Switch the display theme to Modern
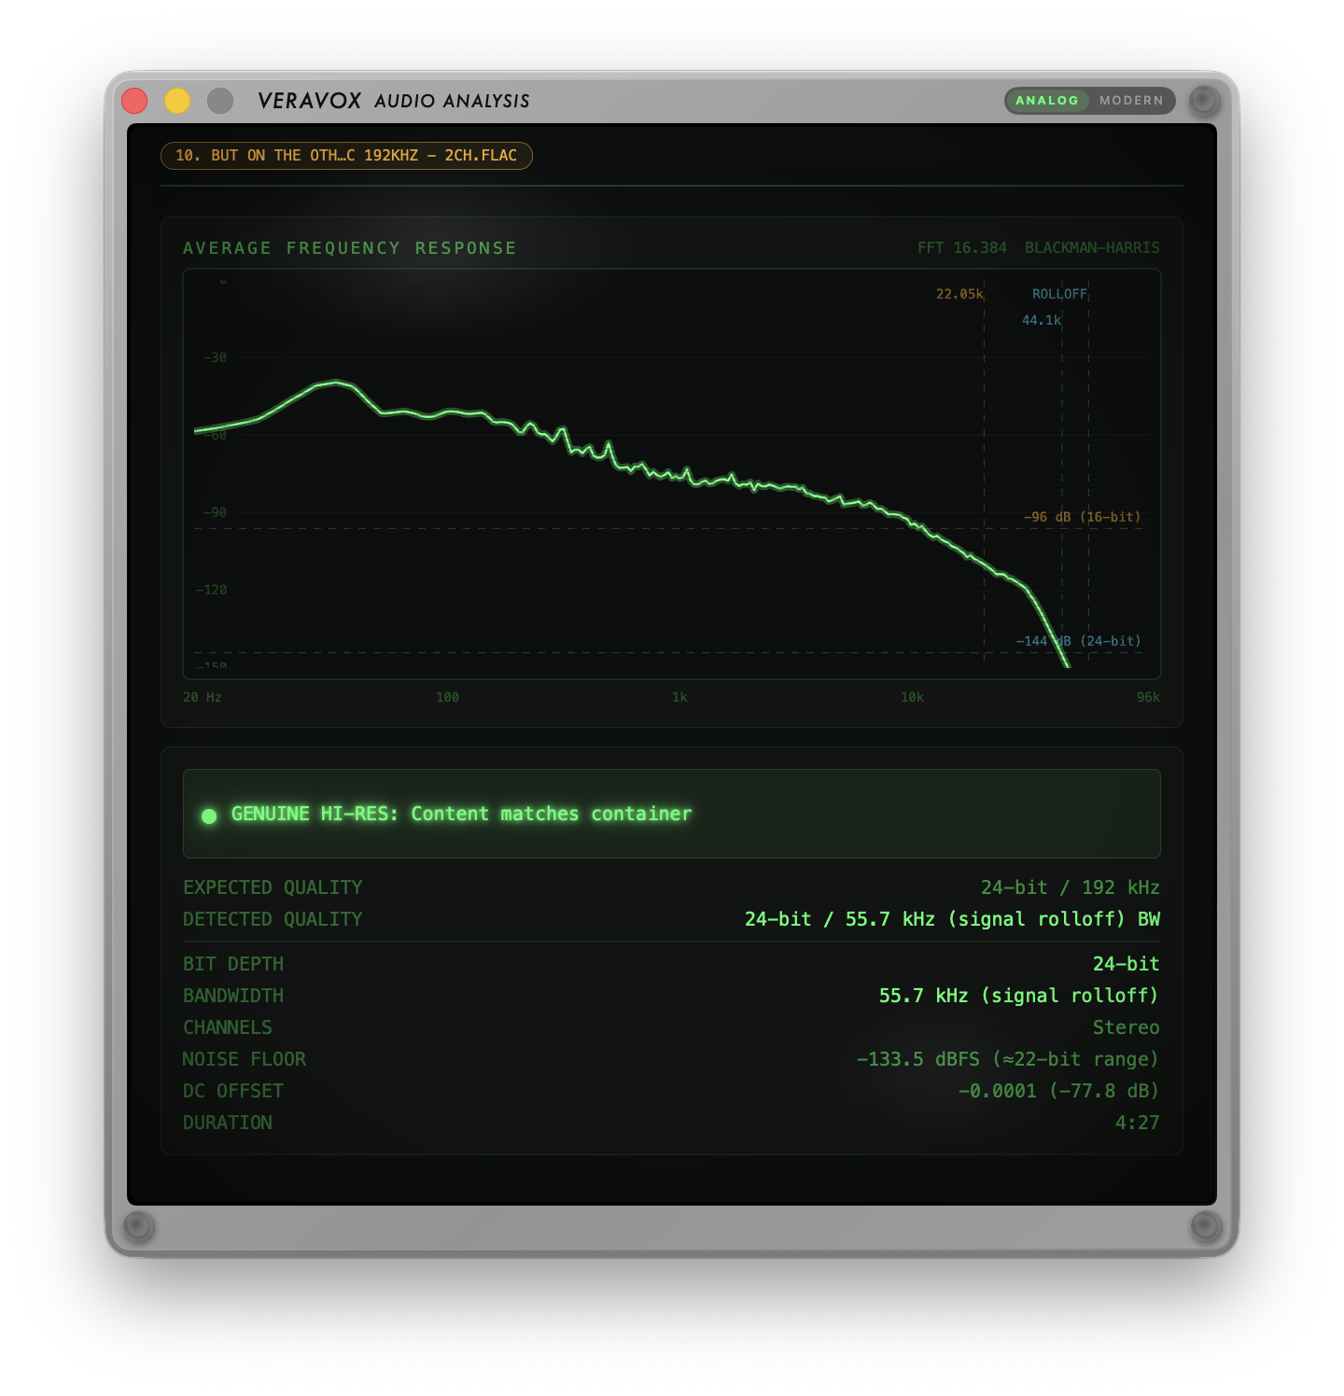 point(1131,101)
